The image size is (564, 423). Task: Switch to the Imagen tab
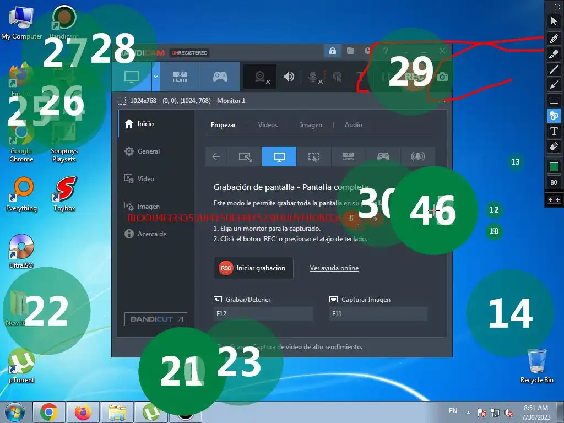[311, 125]
